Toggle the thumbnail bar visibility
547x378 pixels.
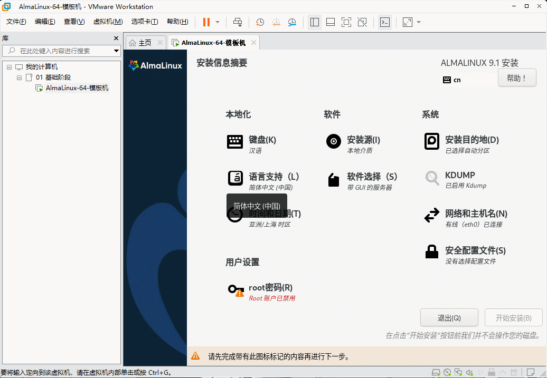point(331,22)
